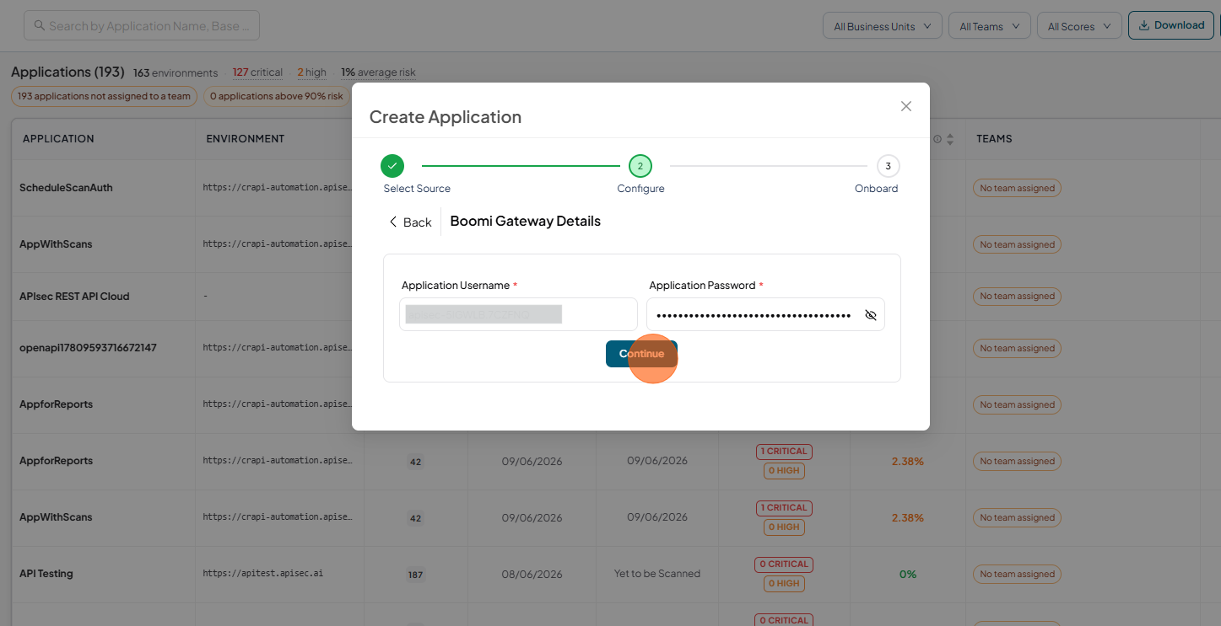Focus the application search box
1221x626 pixels.
point(142,25)
